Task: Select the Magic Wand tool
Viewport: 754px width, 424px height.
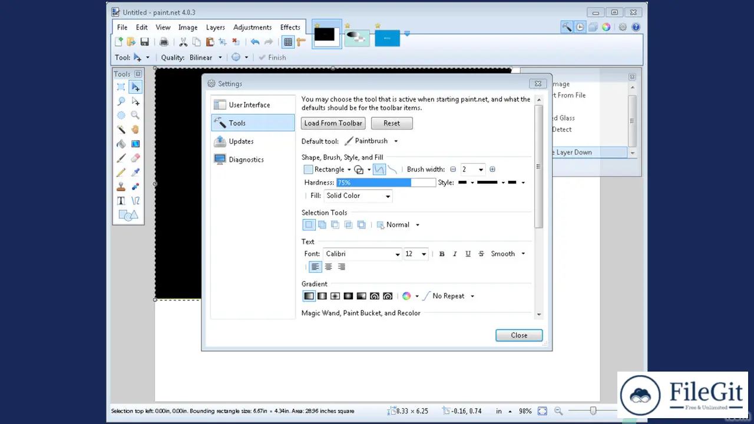Action: tap(121, 130)
